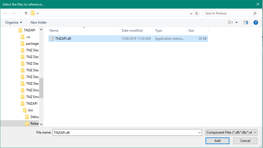This screenshot has height=148, width=263.
Task: Click the Up one level arrow
Action: (x=26, y=13)
